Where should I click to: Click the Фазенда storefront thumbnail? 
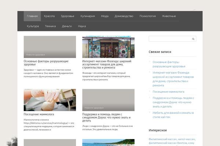coord(108,47)
